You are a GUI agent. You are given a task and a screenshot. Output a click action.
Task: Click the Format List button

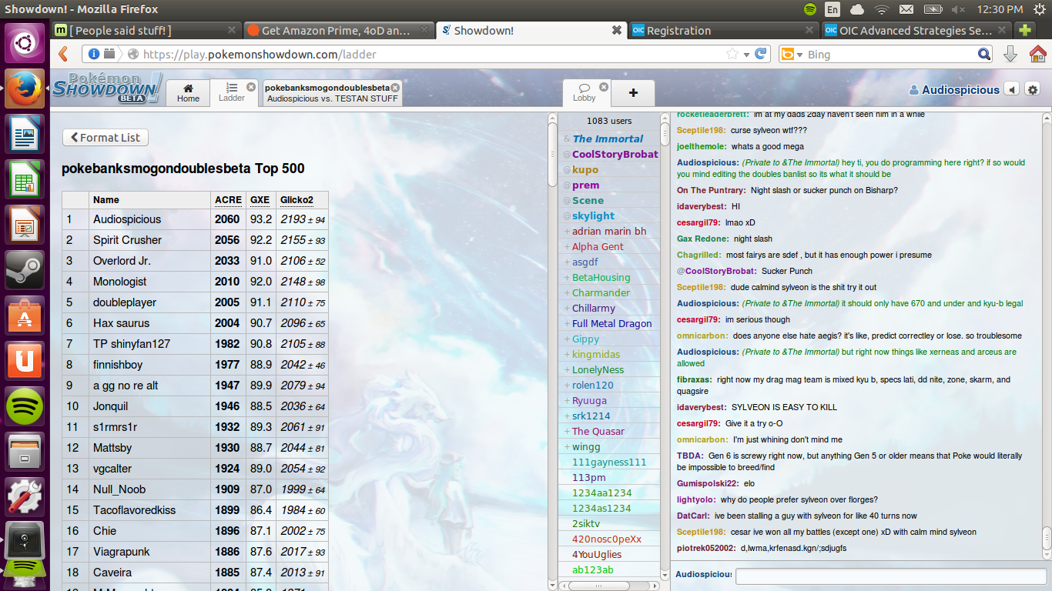pos(106,137)
